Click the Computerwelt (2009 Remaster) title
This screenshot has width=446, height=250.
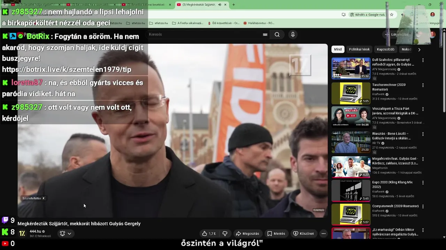pos(395,206)
